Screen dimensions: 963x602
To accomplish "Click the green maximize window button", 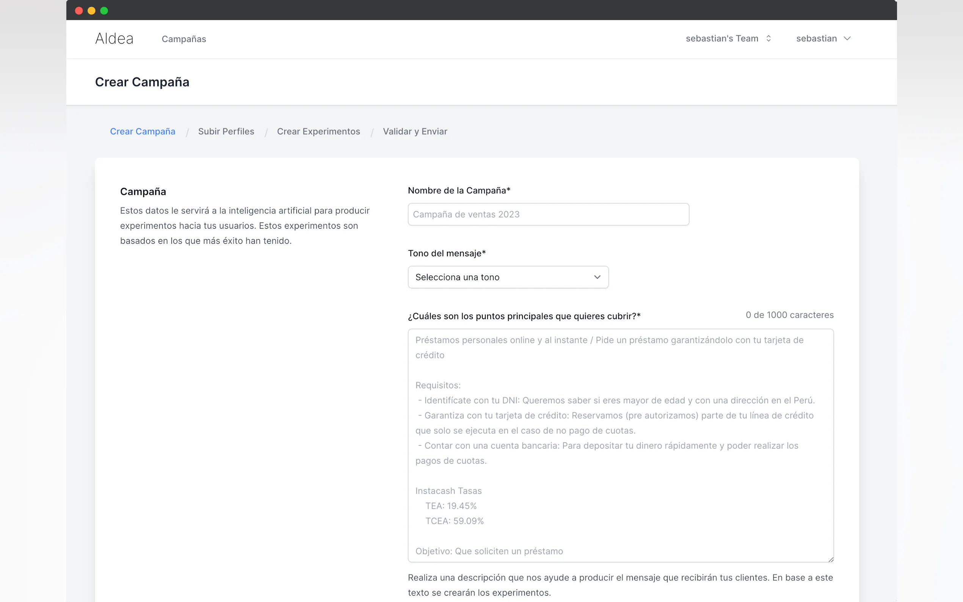I will 104,11.
